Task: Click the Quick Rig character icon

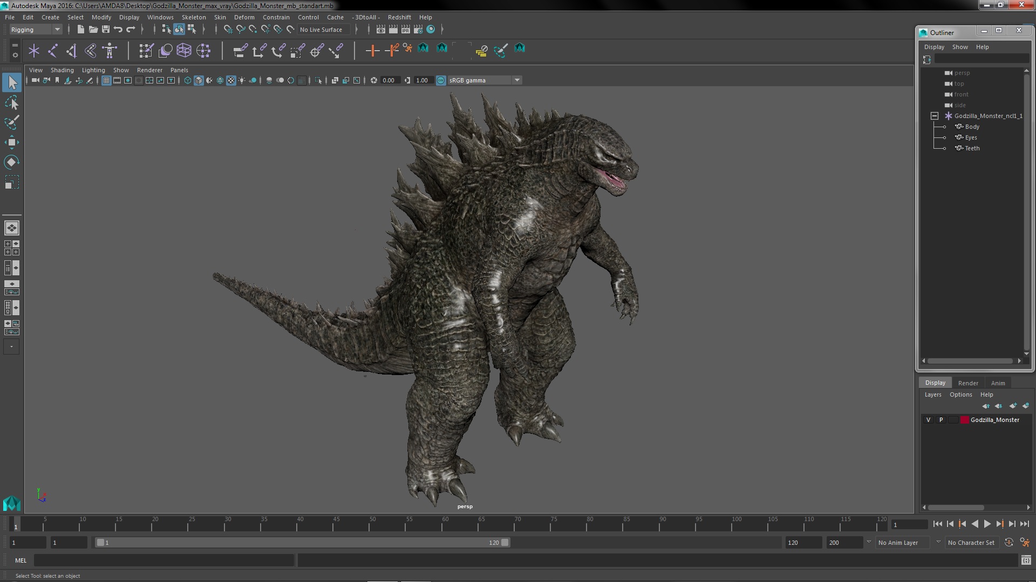Action: (x=110, y=51)
